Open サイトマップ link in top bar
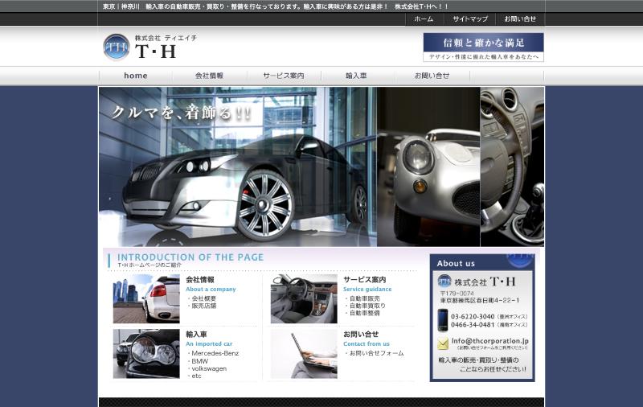Viewport: 643px width, 407px height. pyautogui.click(x=470, y=18)
